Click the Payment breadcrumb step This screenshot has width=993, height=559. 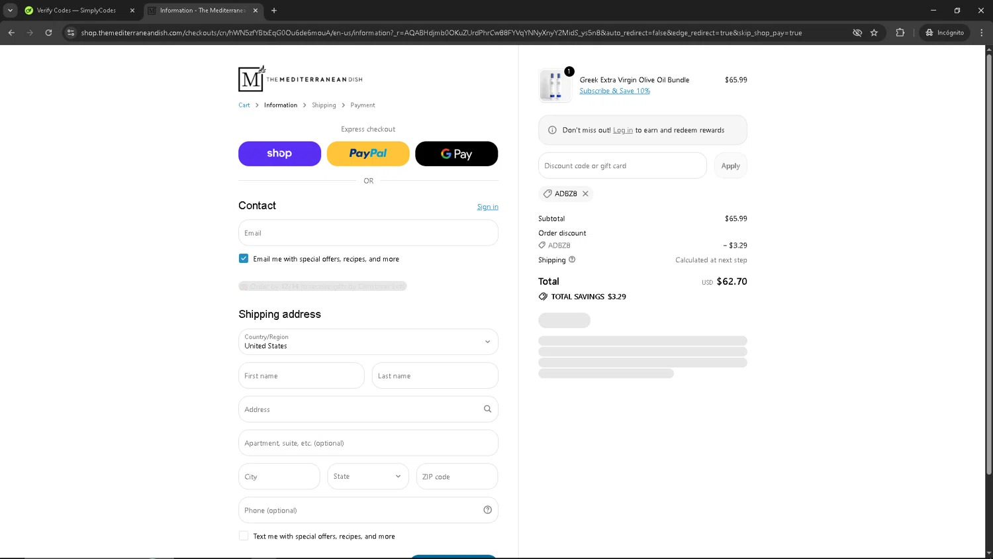coord(363,105)
